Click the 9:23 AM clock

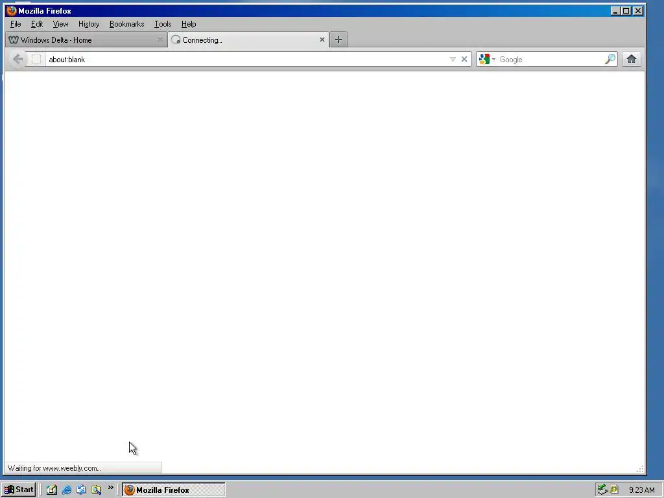coord(641,490)
